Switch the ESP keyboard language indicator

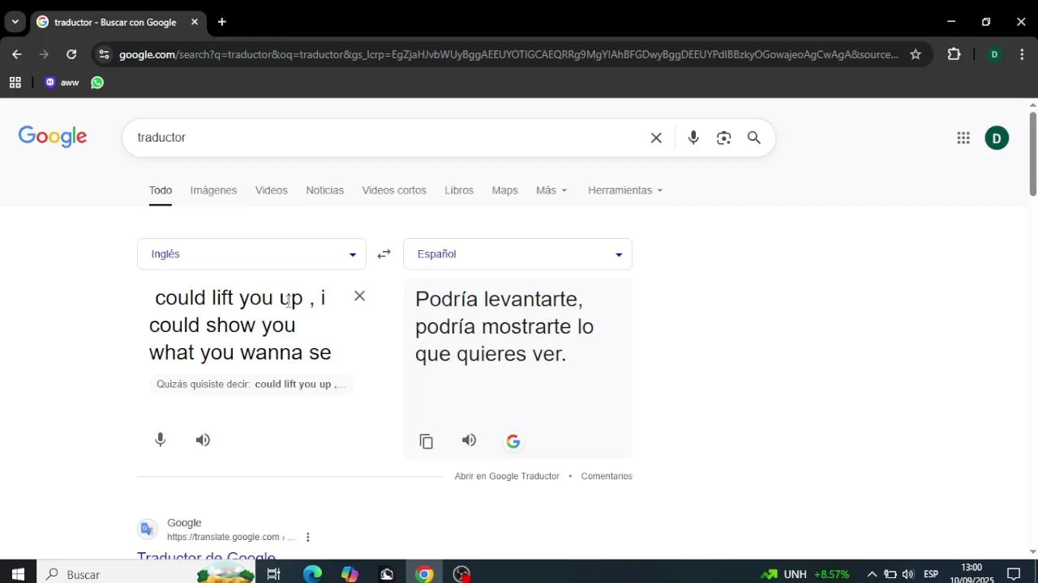click(931, 574)
